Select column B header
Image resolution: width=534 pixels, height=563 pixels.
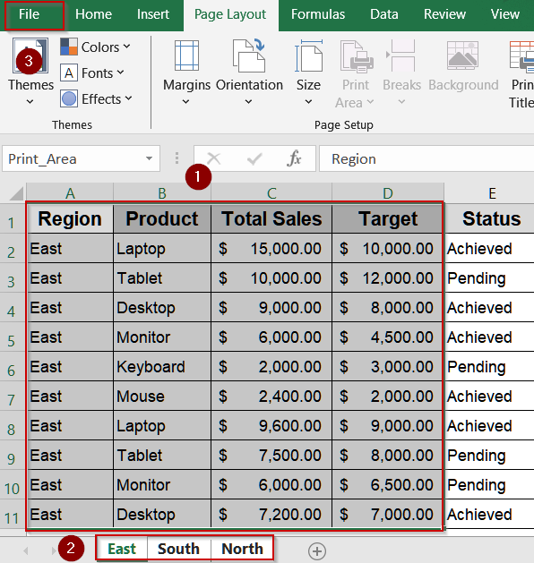(162, 193)
